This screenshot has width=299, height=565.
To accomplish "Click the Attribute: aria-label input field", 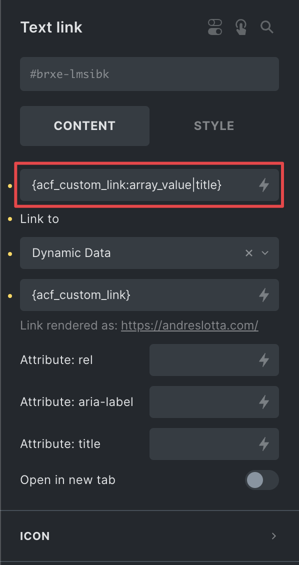I will click(214, 402).
